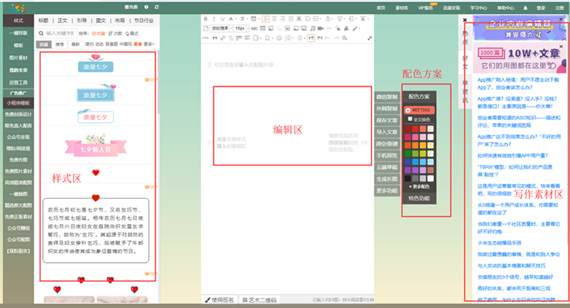Insert special character with Omega icon
The image size is (570, 308).
tap(267, 38)
